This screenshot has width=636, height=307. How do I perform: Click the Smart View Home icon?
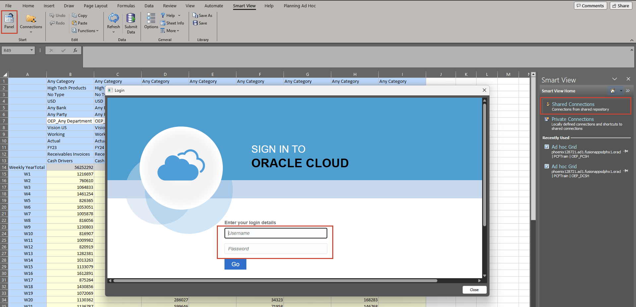coord(613,91)
